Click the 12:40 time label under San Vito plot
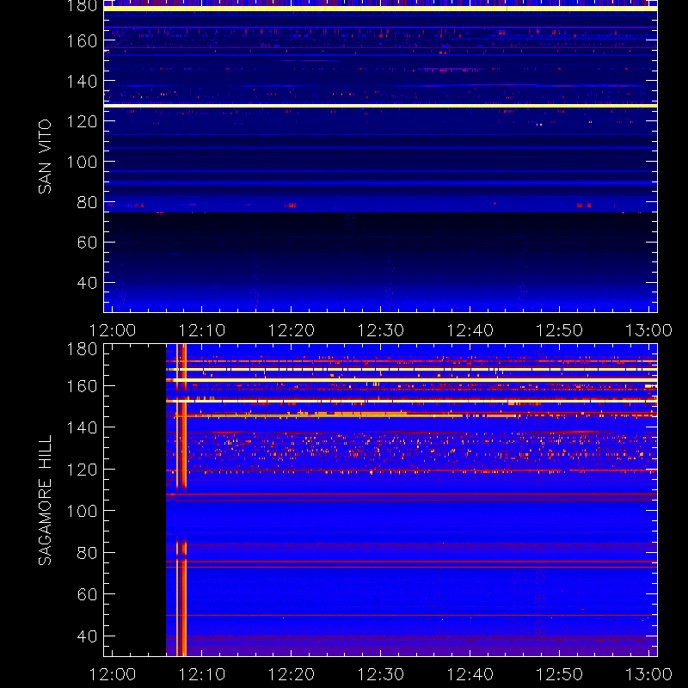Image resolution: width=688 pixels, height=688 pixels. pyautogui.click(x=470, y=330)
